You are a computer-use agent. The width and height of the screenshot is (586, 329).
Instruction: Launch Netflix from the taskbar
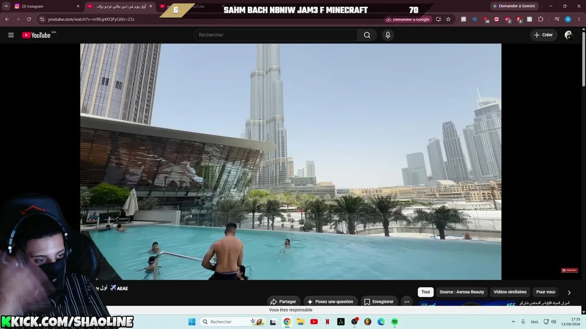(x=327, y=322)
